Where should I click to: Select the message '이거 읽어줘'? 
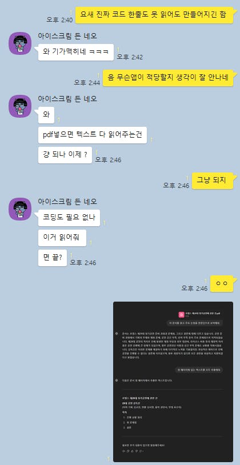click(x=62, y=238)
